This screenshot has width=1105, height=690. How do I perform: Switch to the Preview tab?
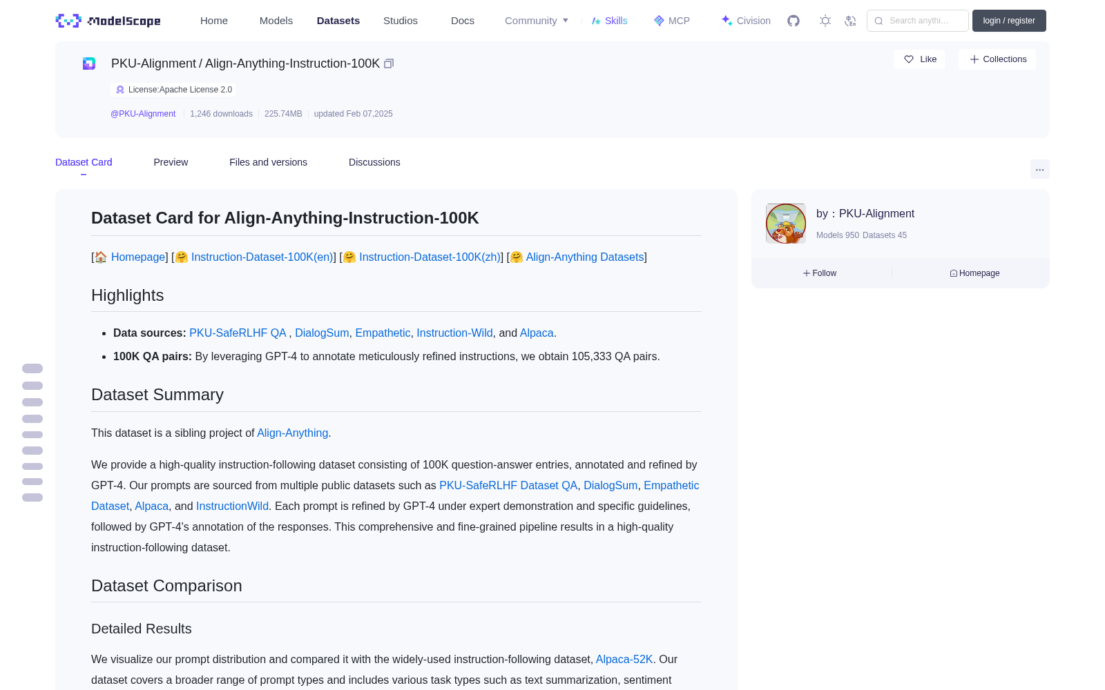(171, 162)
